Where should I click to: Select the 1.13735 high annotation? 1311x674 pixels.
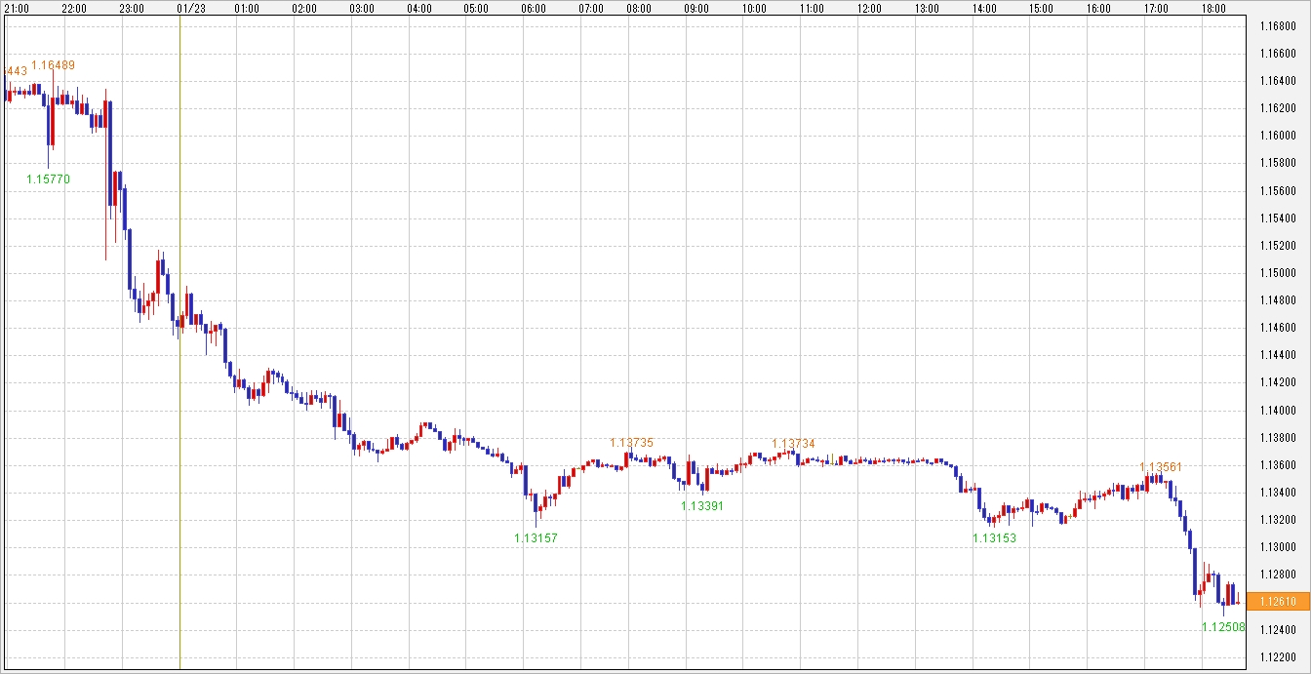(632, 443)
